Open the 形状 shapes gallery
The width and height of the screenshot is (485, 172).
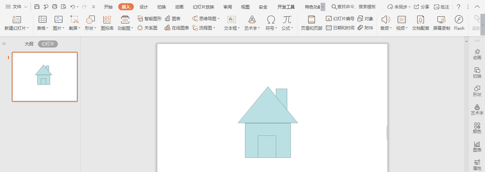(x=91, y=23)
